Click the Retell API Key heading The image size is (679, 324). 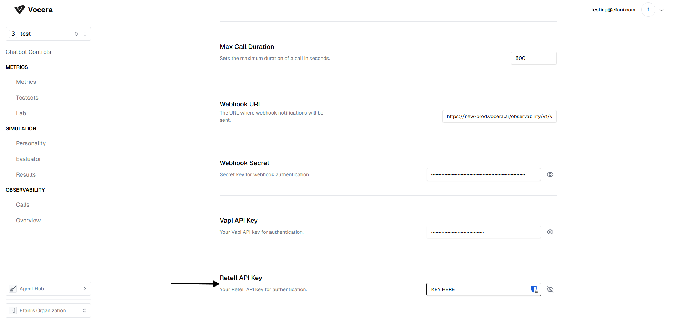[x=241, y=278]
